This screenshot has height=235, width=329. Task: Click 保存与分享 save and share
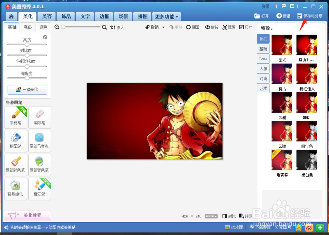[x=310, y=16]
